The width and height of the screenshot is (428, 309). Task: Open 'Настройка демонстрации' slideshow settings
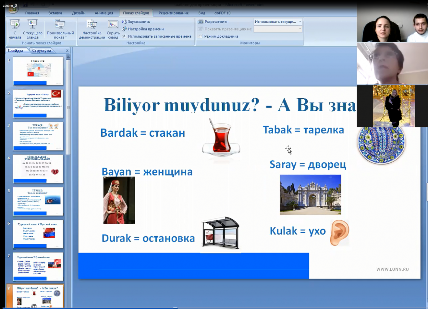coord(92,29)
